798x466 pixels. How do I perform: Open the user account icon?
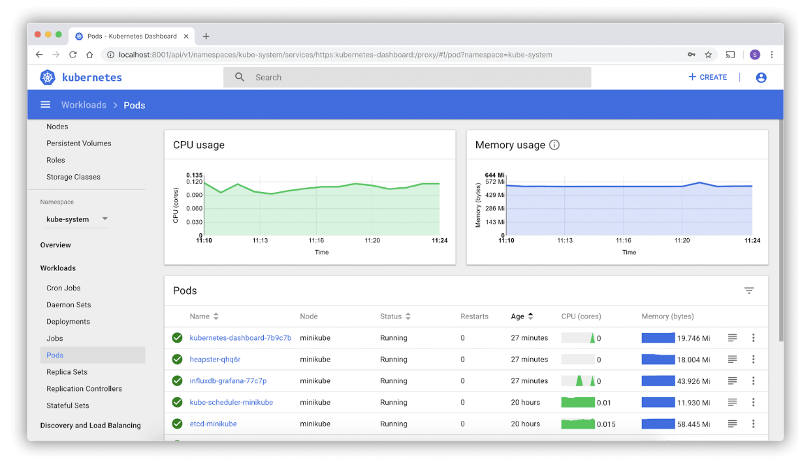point(761,77)
